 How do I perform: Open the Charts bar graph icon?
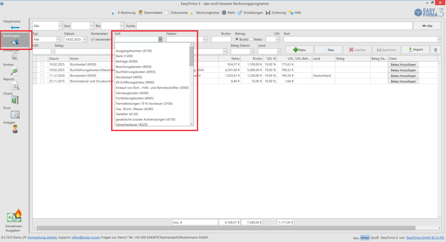click(x=14, y=100)
